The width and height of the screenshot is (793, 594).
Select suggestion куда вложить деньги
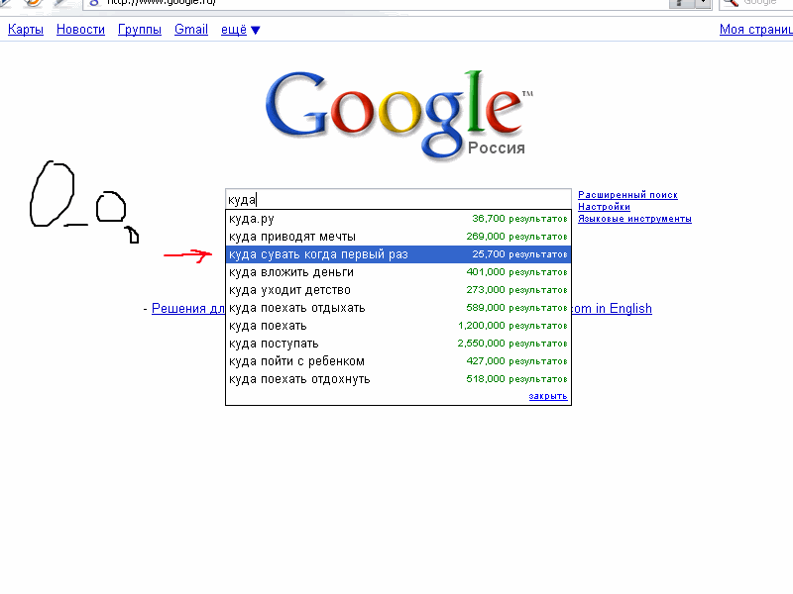[398, 272]
